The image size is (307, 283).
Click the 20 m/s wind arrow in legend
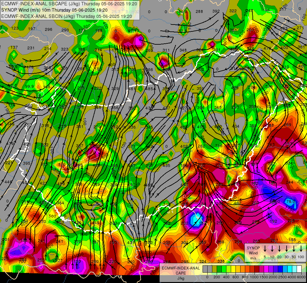coord(279,249)
